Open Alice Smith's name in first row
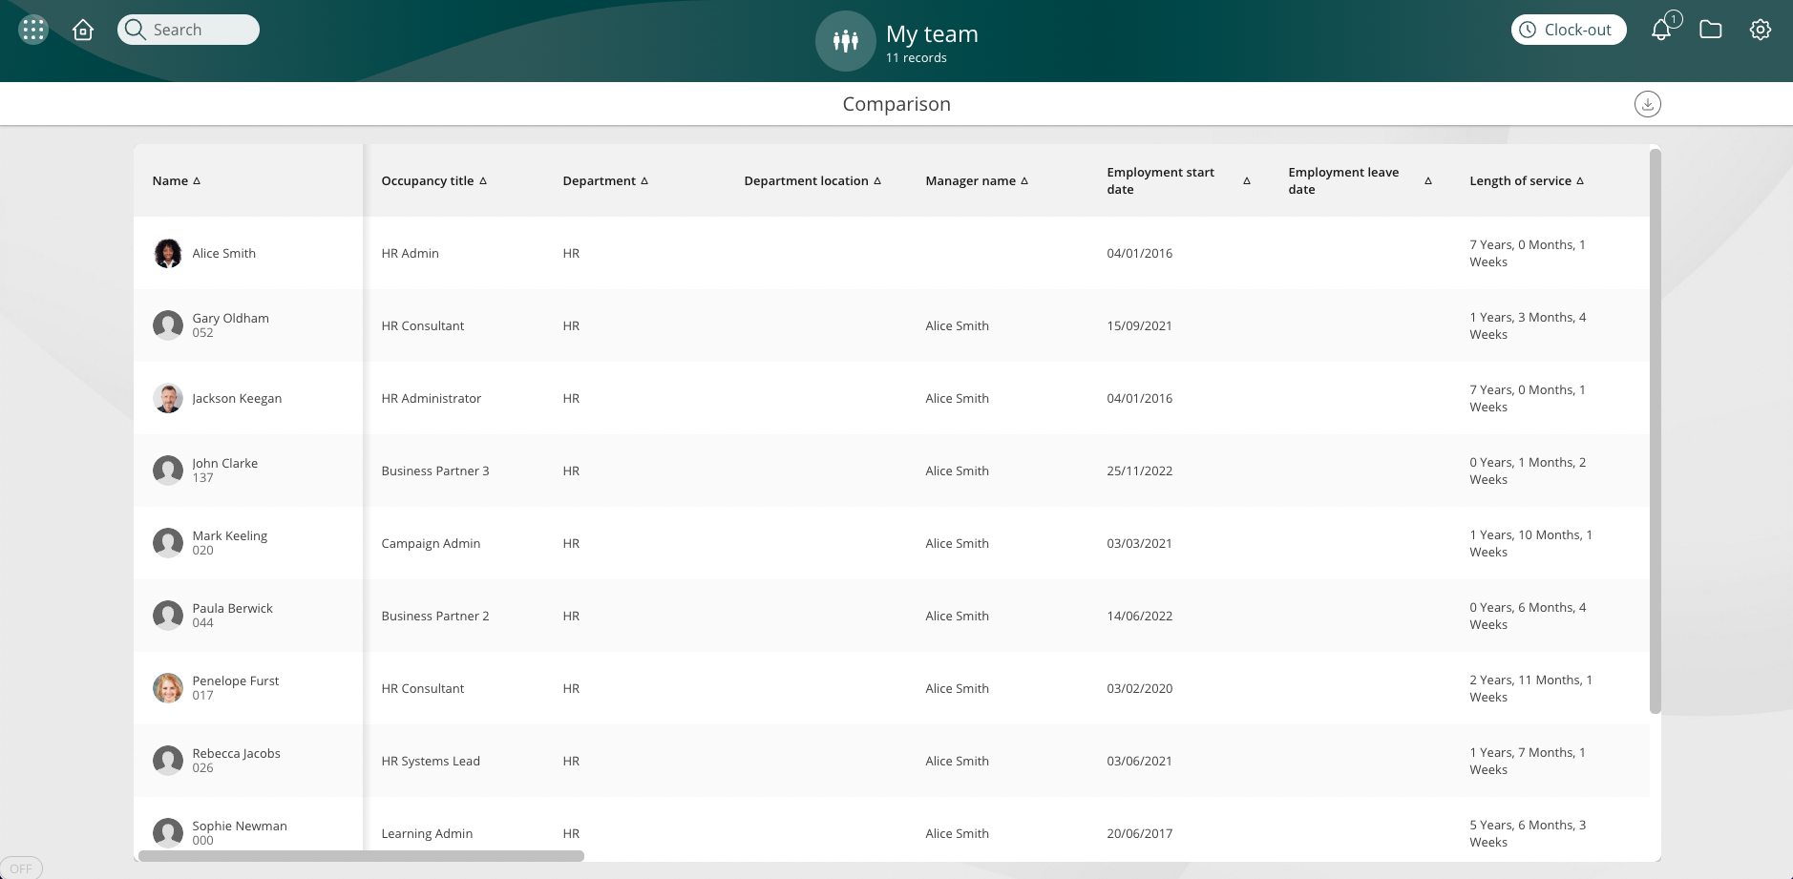This screenshot has width=1793, height=879. pyautogui.click(x=224, y=253)
